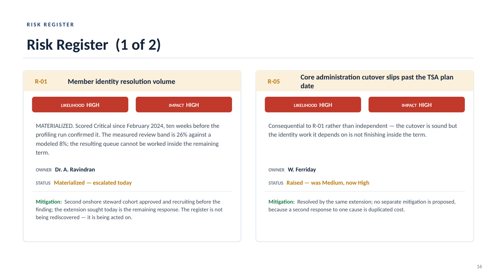Select R-01 Likelihood HIGH badge

(x=80, y=104)
